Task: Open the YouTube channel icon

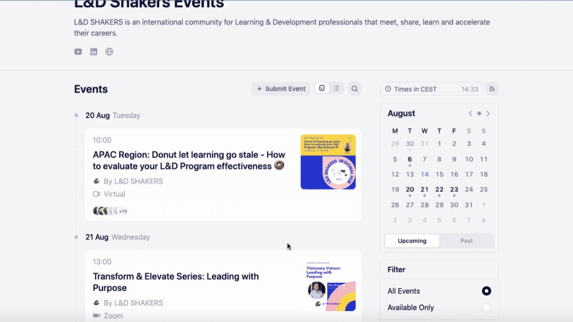Action: (78, 52)
